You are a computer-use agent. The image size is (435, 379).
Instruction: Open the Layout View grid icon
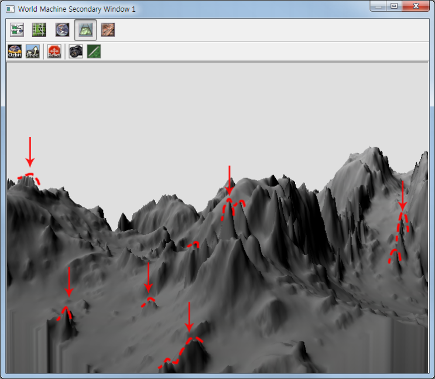pyautogui.click(x=39, y=30)
